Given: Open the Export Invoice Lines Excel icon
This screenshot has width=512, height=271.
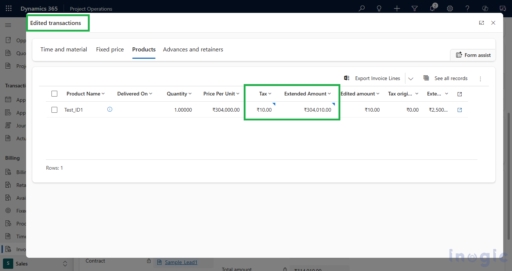Looking at the screenshot, I should [x=346, y=78].
